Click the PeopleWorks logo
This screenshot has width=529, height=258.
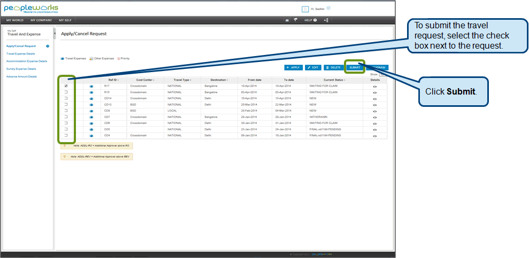tap(31, 9)
